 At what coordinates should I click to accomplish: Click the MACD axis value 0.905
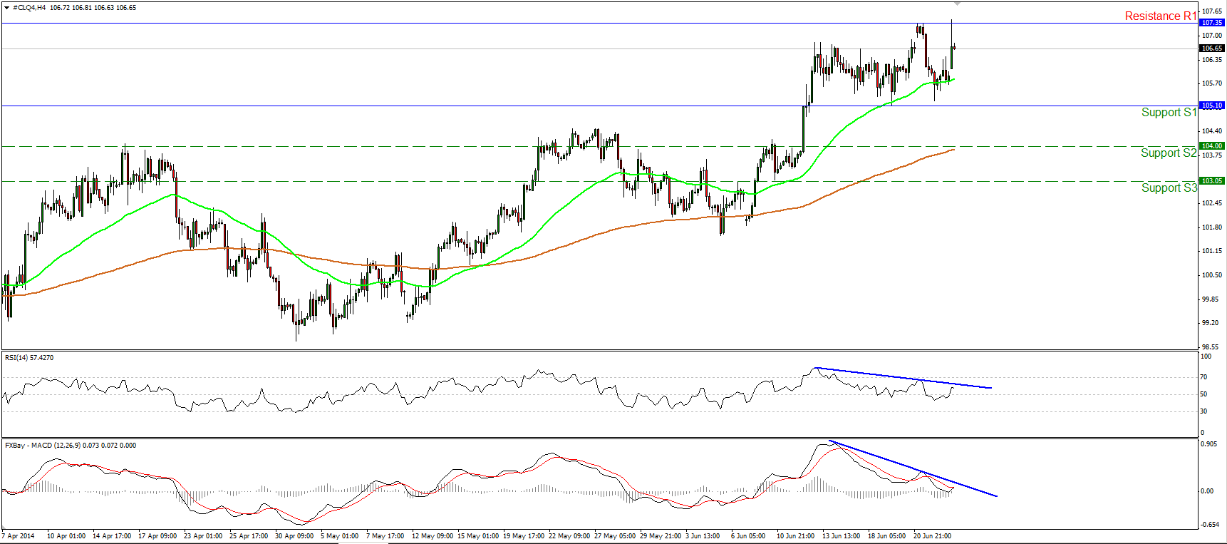pyautogui.click(x=1209, y=443)
